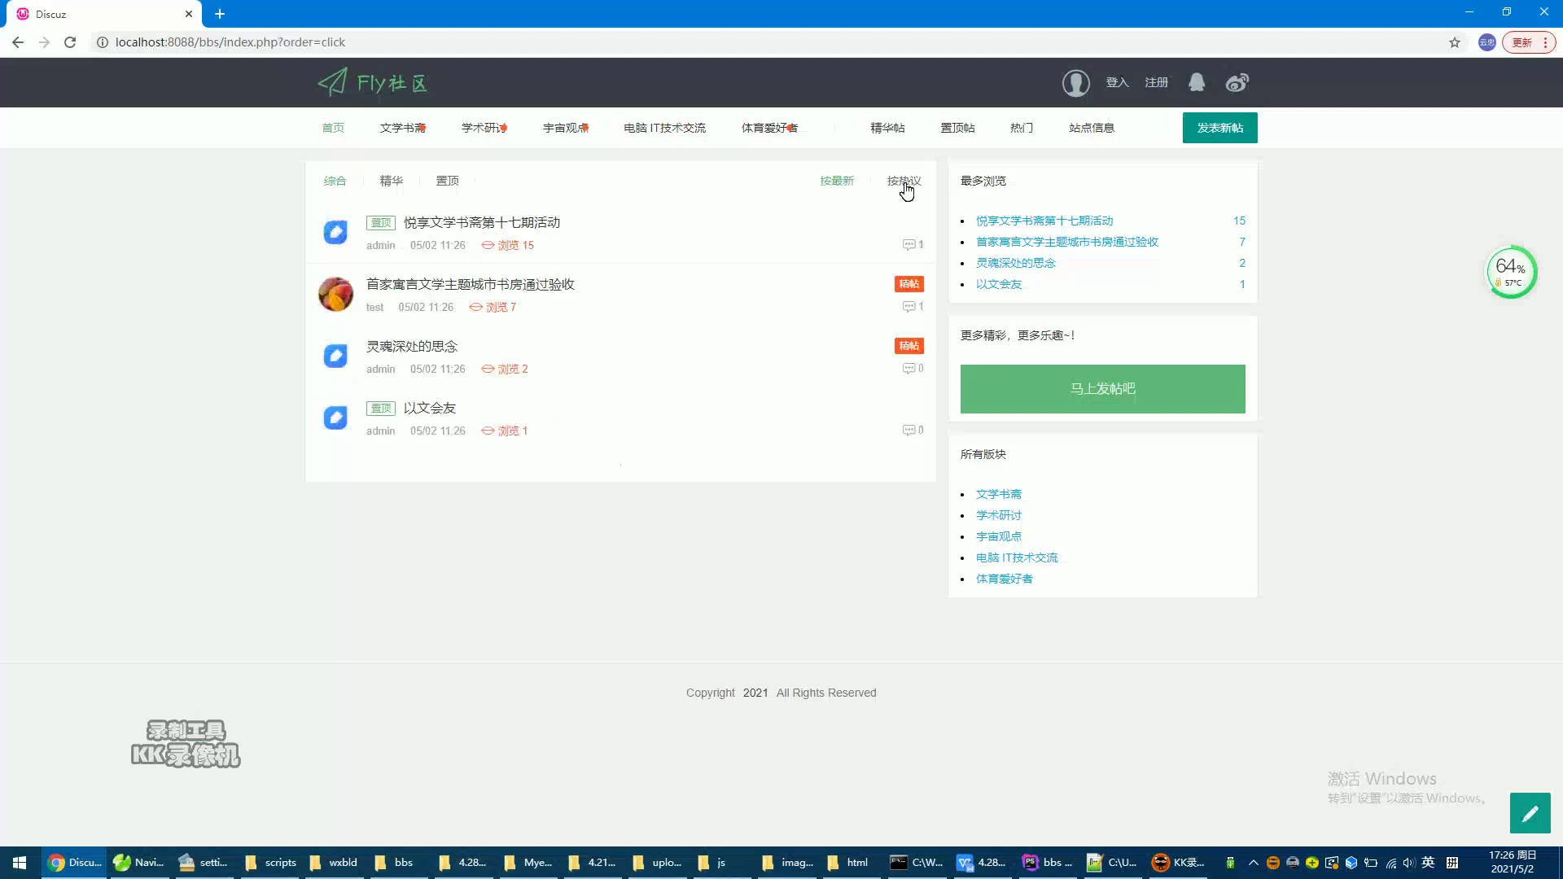Click the 发表新帖 button

(1219, 128)
